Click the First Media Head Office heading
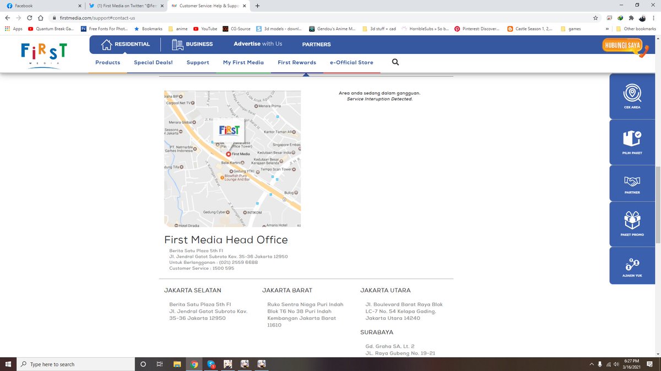 tap(226, 240)
